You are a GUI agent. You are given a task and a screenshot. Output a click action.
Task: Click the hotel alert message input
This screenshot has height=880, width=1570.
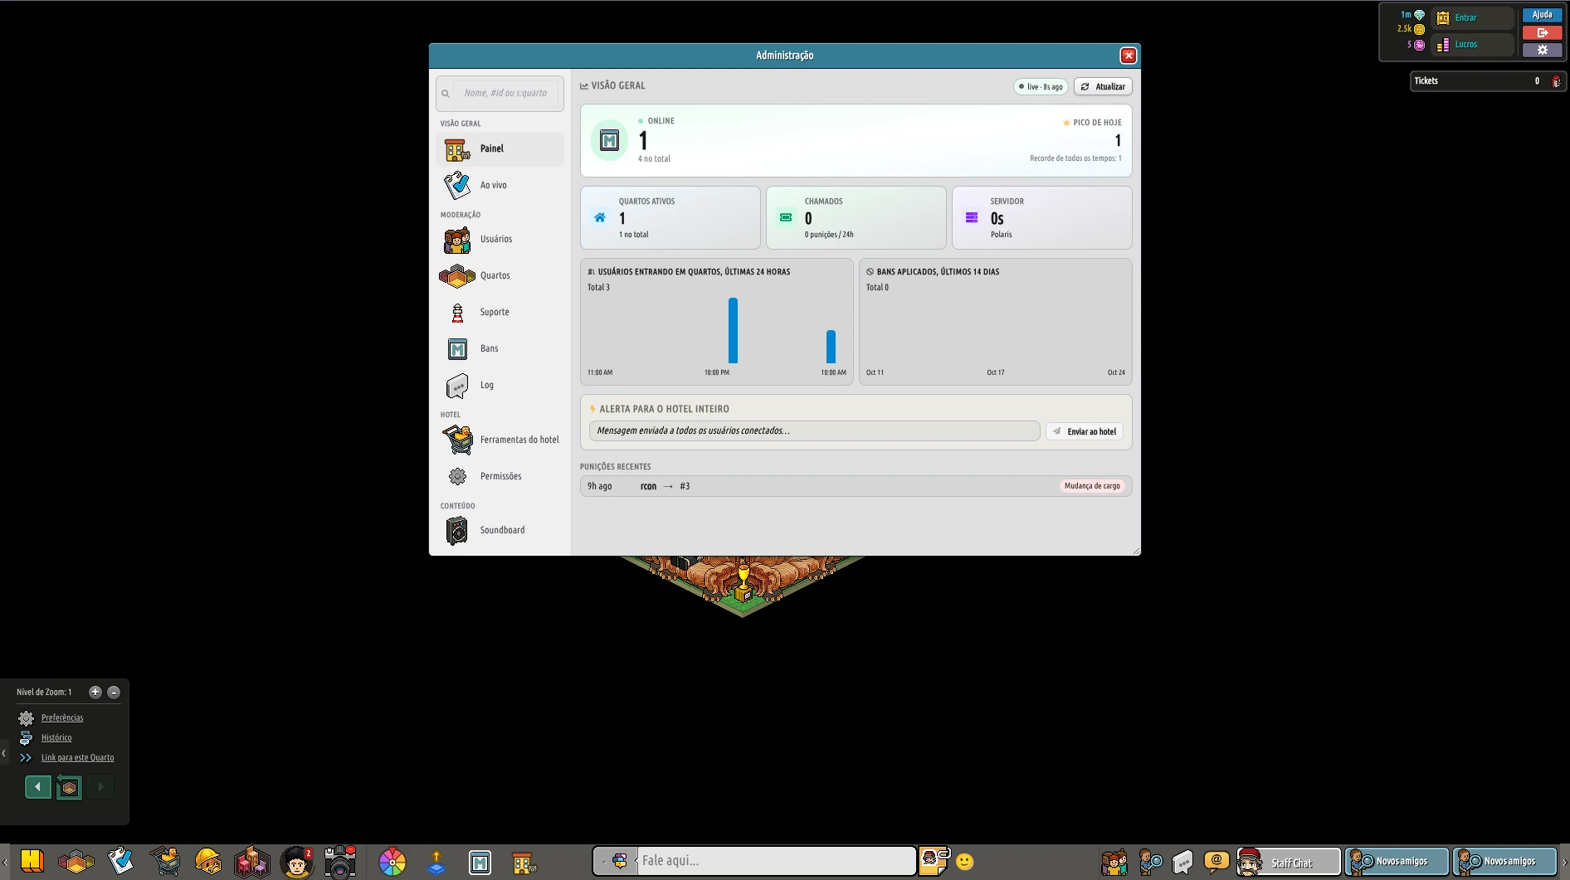814,431
